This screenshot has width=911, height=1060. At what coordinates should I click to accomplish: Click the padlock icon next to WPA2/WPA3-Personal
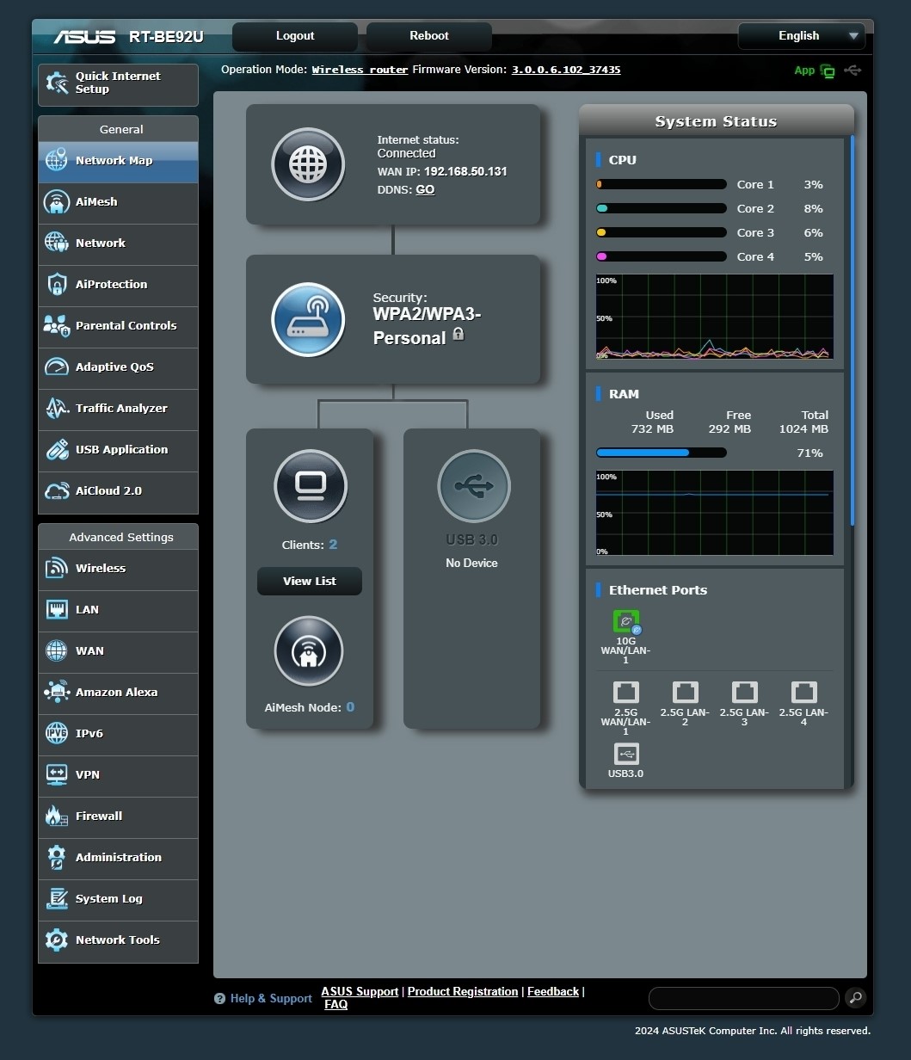(459, 334)
